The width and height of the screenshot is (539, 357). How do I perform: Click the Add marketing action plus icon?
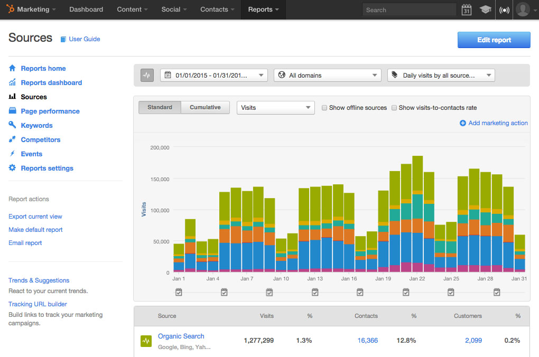click(463, 123)
